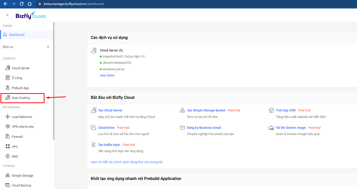The image size is (357, 189).
Task: Click the Tích hợp CDN globe icon
Action: (271, 110)
